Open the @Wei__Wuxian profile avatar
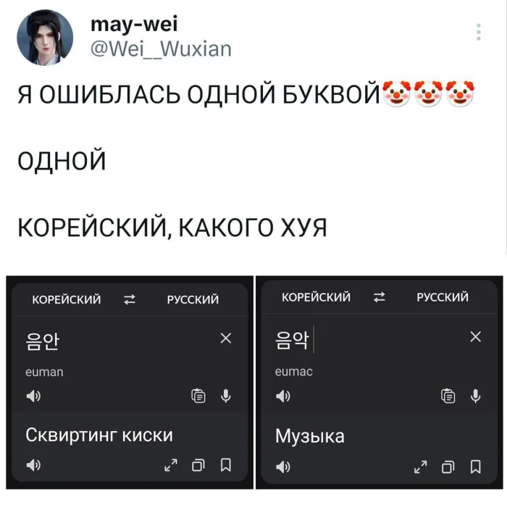 (x=45, y=38)
